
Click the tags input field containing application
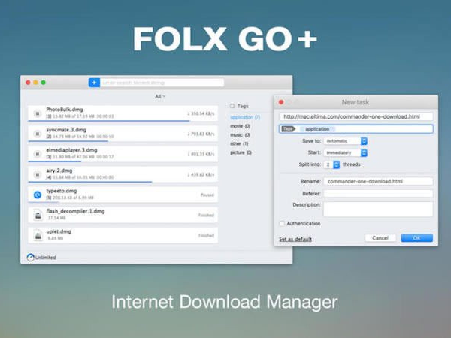pos(356,129)
